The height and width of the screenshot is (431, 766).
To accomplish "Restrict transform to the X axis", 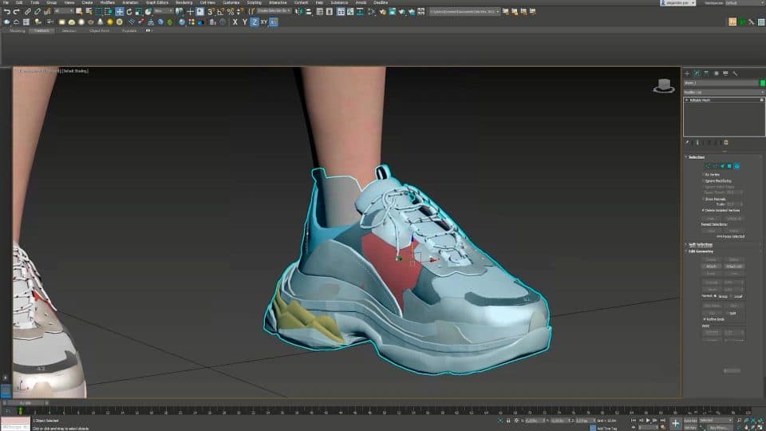I will 235,22.
